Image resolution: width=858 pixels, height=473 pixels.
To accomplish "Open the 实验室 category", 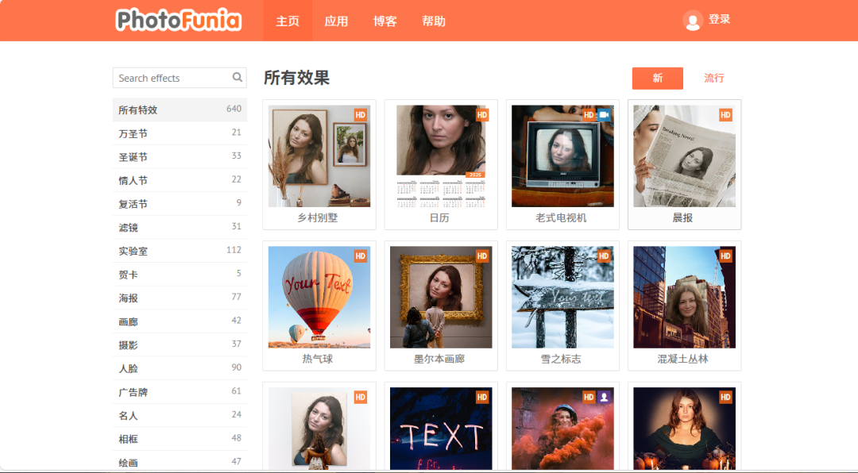I will [180, 251].
